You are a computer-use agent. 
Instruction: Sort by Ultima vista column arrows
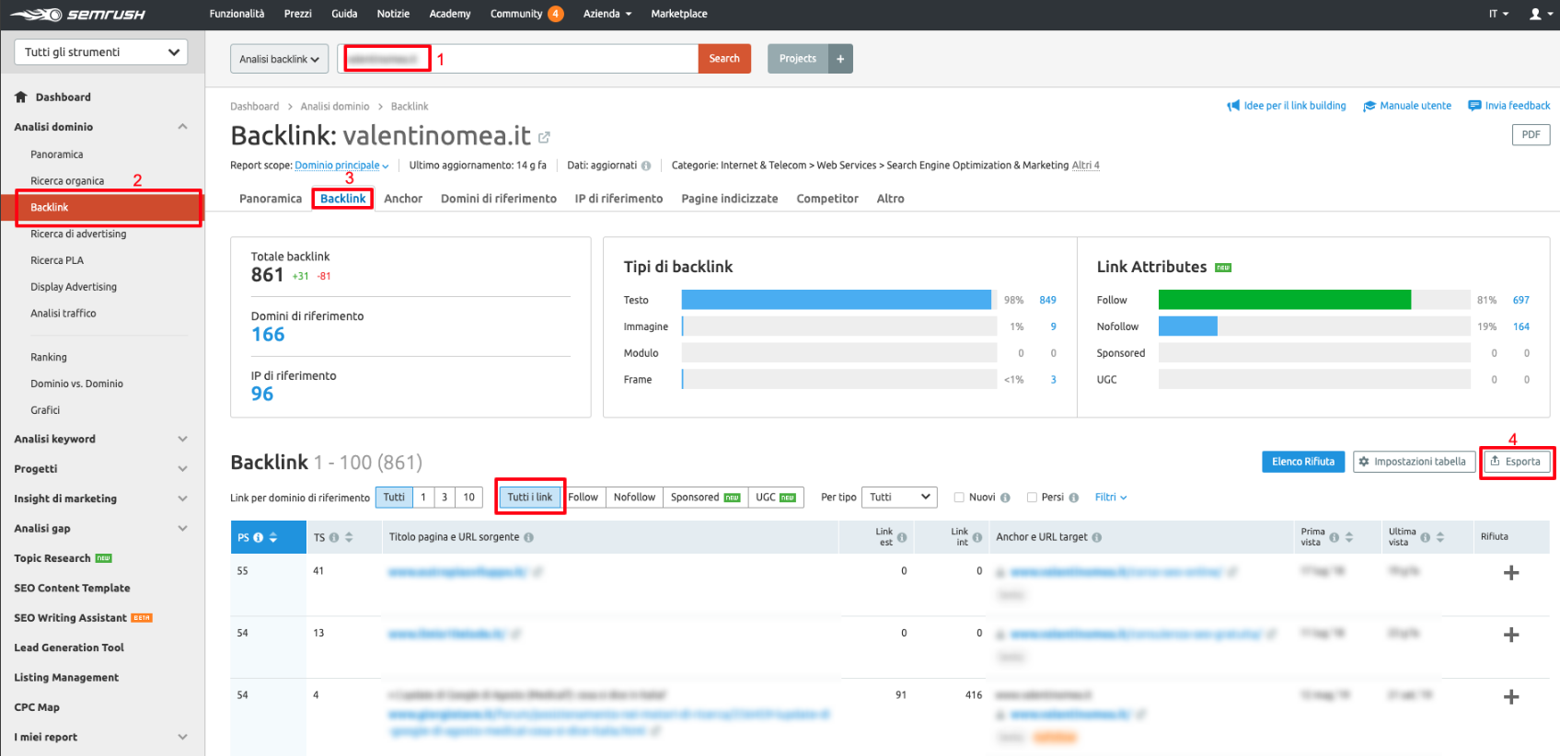1440,537
